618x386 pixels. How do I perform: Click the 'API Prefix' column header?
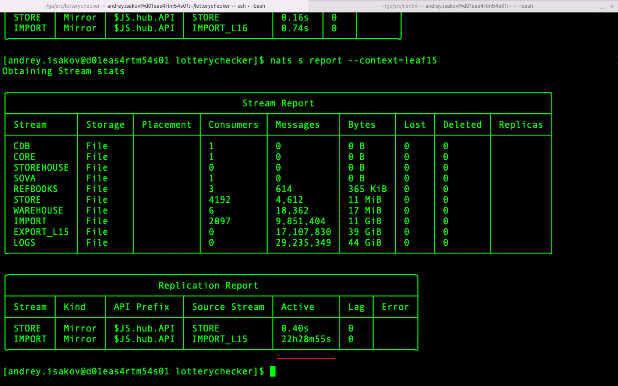coord(142,307)
